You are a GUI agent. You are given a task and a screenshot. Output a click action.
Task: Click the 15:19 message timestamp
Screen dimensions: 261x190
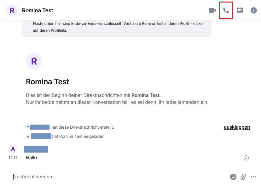point(13,158)
